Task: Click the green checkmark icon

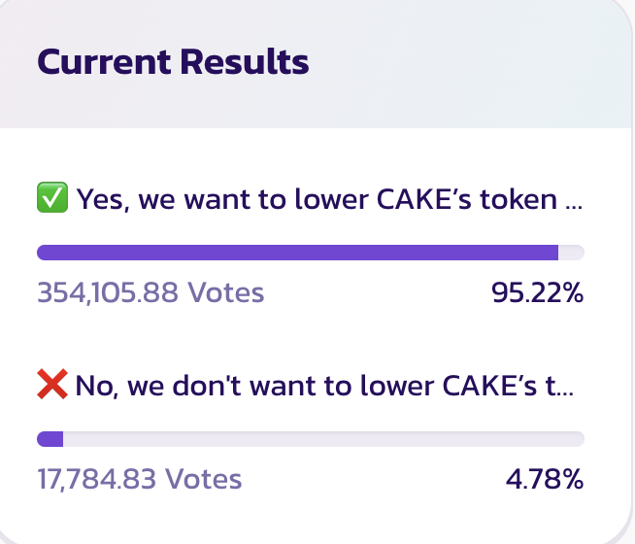Action: tap(51, 199)
